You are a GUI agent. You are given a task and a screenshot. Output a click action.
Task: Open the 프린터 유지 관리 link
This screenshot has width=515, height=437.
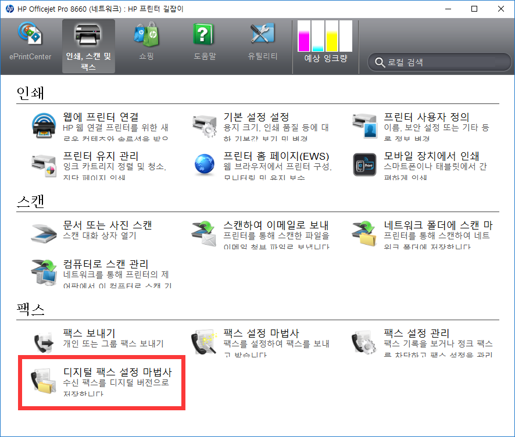(101, 156)
